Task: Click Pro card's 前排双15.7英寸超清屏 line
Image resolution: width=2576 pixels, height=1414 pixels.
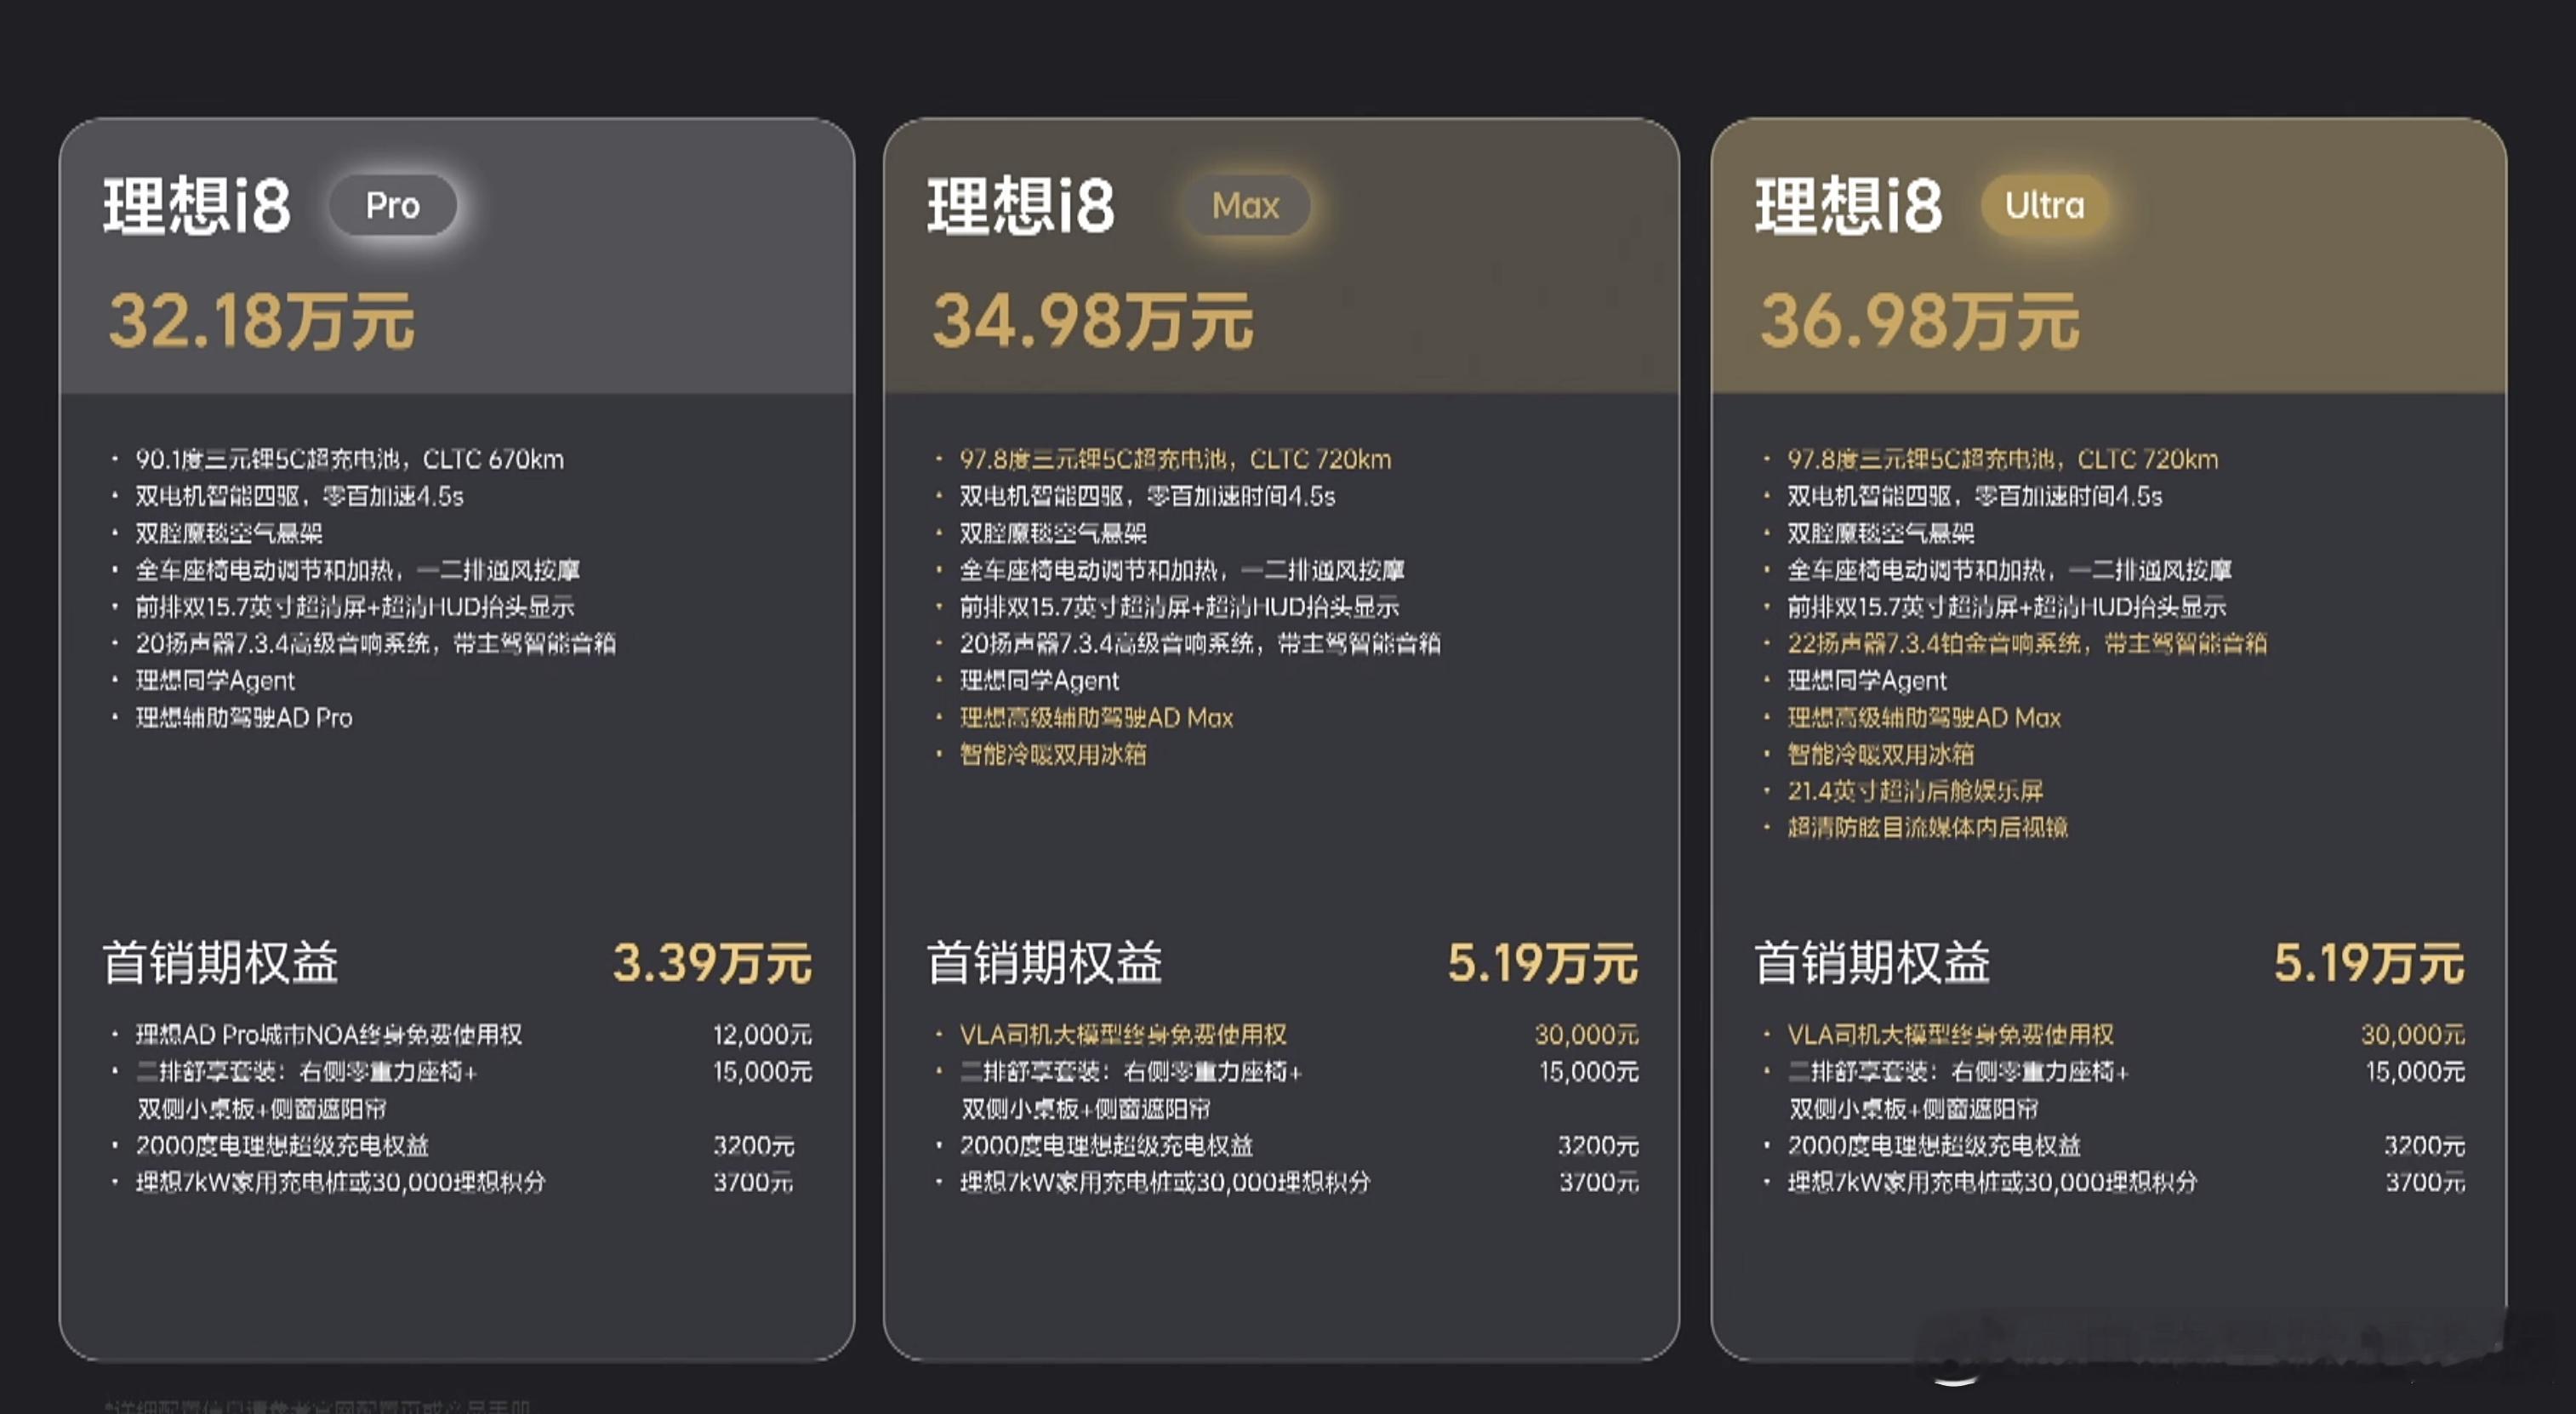Action: click(355, 606)
